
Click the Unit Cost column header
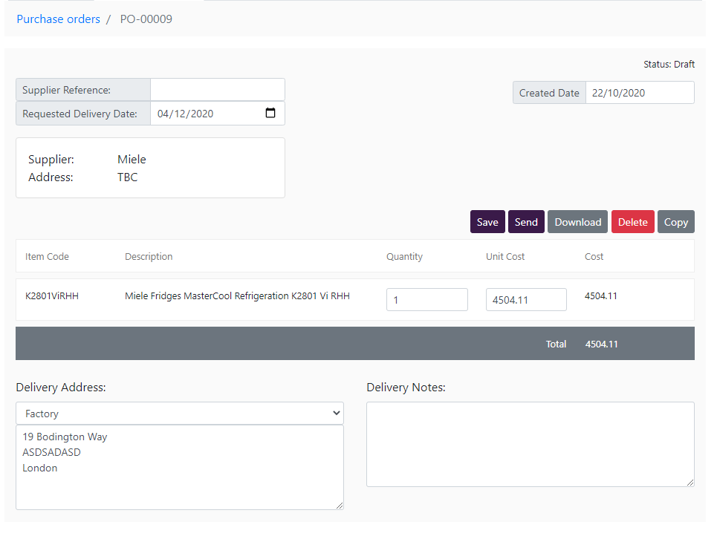[x=505, y=257]
